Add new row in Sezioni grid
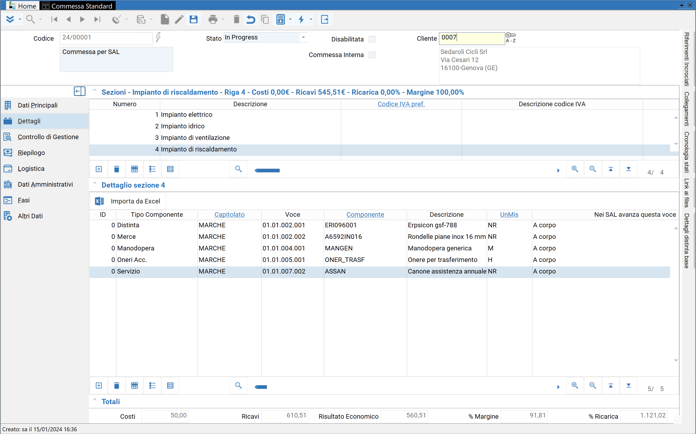This screenshot has width=696, height=434. pyautogui.click(x=99, y=169)
